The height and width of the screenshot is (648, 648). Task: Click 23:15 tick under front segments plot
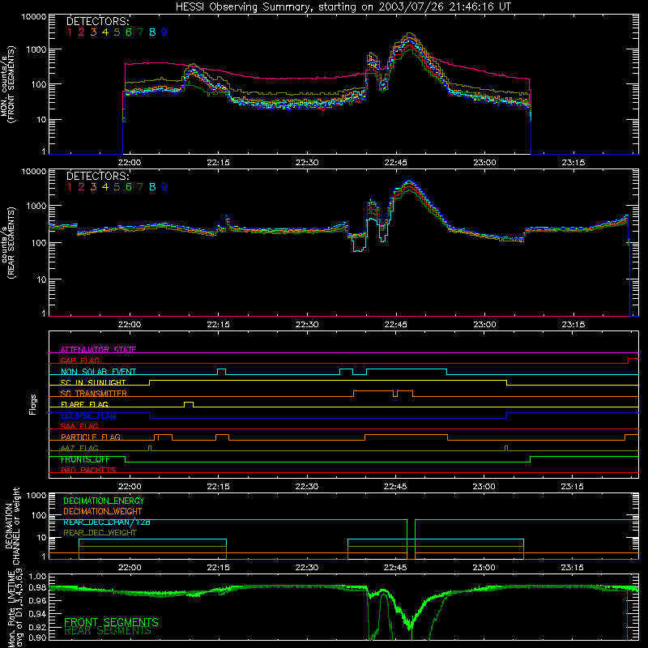[x=573, y=163]
